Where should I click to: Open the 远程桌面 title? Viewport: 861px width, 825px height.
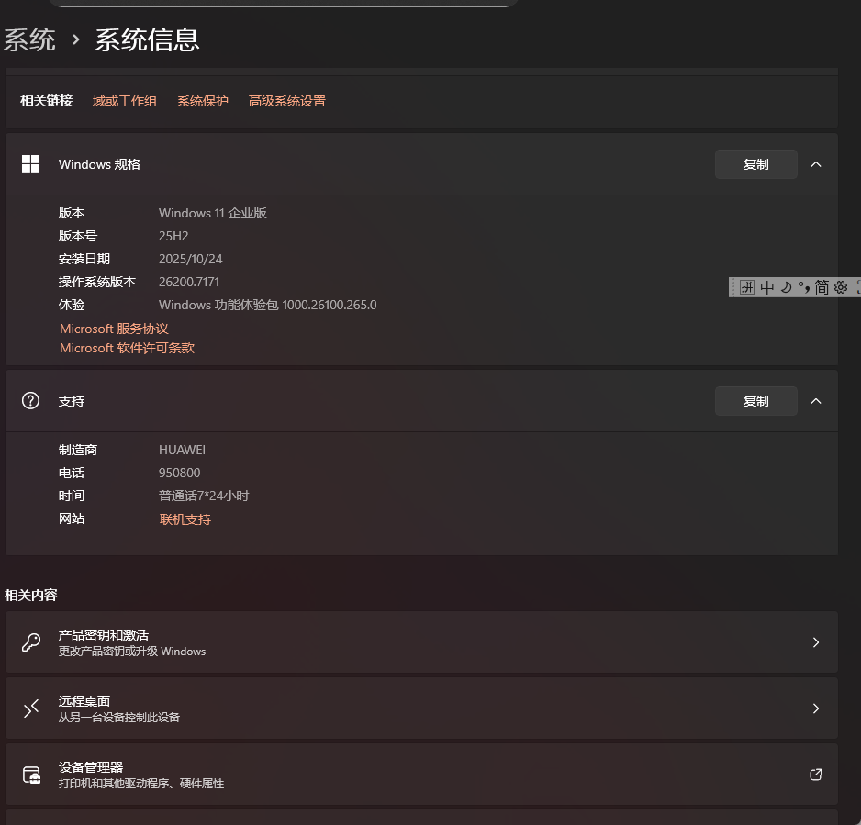84,701
